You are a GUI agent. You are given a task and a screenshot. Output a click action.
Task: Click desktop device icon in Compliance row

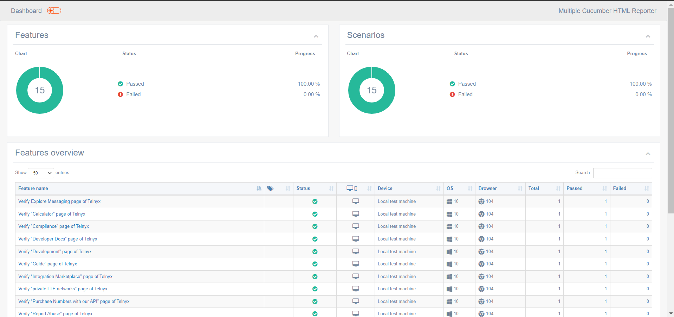click(x=356, y=226)
